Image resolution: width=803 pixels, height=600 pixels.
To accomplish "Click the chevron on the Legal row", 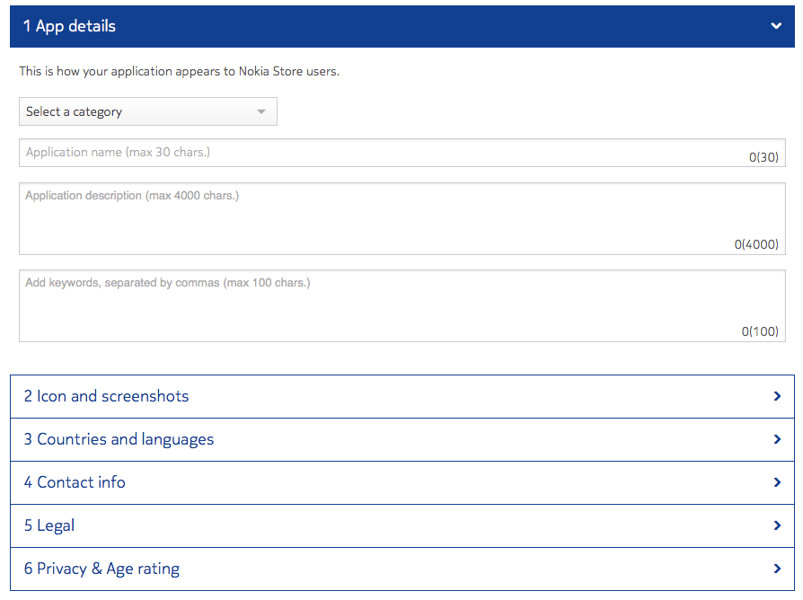I will pos(777,525).
